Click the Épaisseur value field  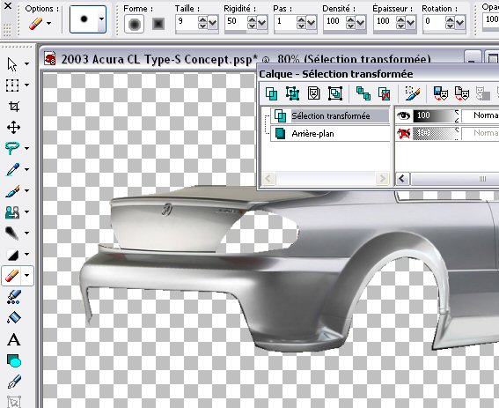click(385, 22)
